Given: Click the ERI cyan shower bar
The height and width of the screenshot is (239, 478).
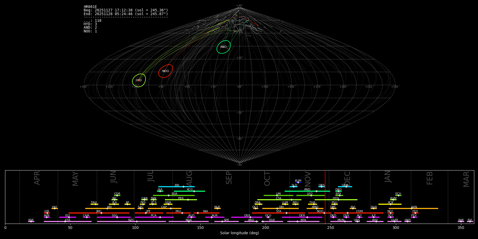Looking at the screenshot, I should coord(176,187).
